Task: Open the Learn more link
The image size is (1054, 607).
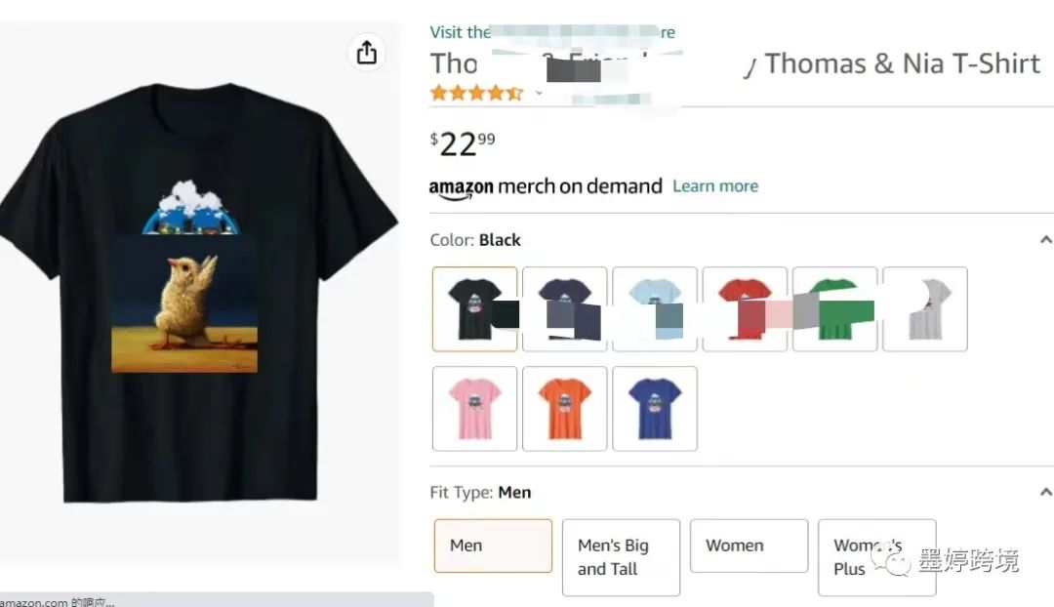Action: (x=715, y=186)
